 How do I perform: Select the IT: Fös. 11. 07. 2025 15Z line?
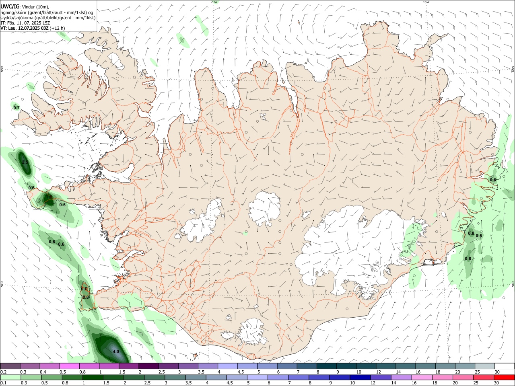[x=25, y=23]
